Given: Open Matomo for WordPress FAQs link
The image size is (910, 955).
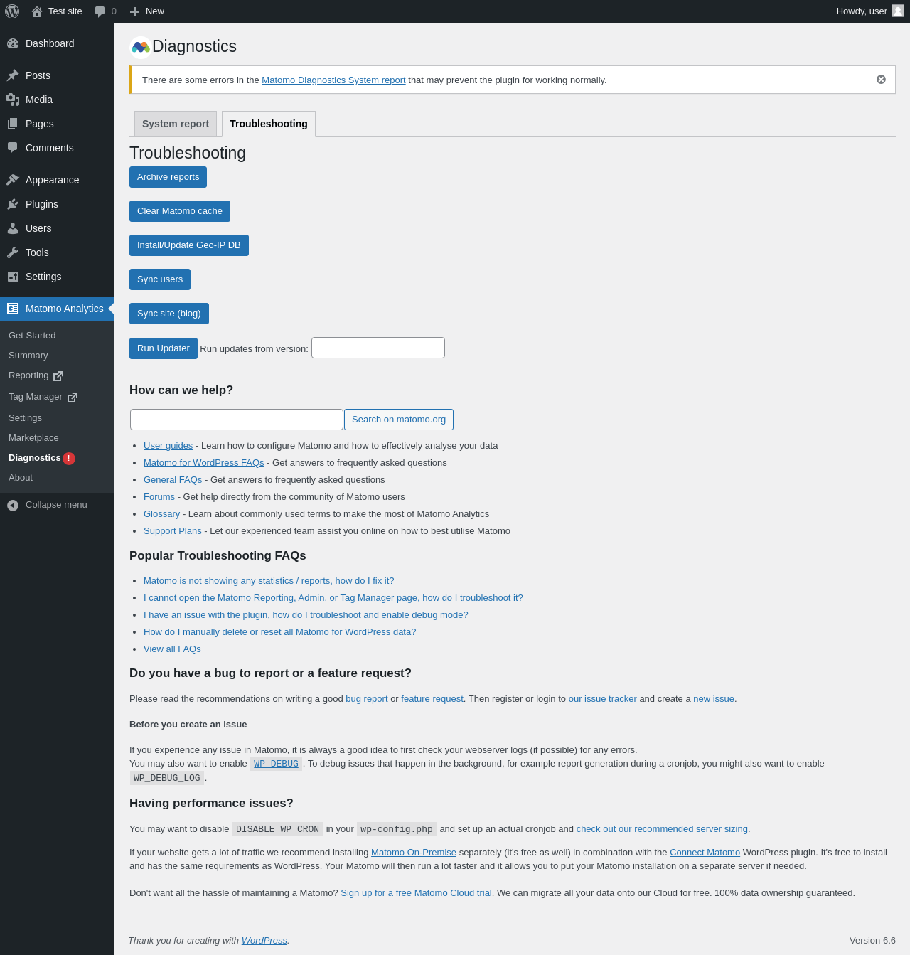Looking at the screenshot, I should [203, 463].
